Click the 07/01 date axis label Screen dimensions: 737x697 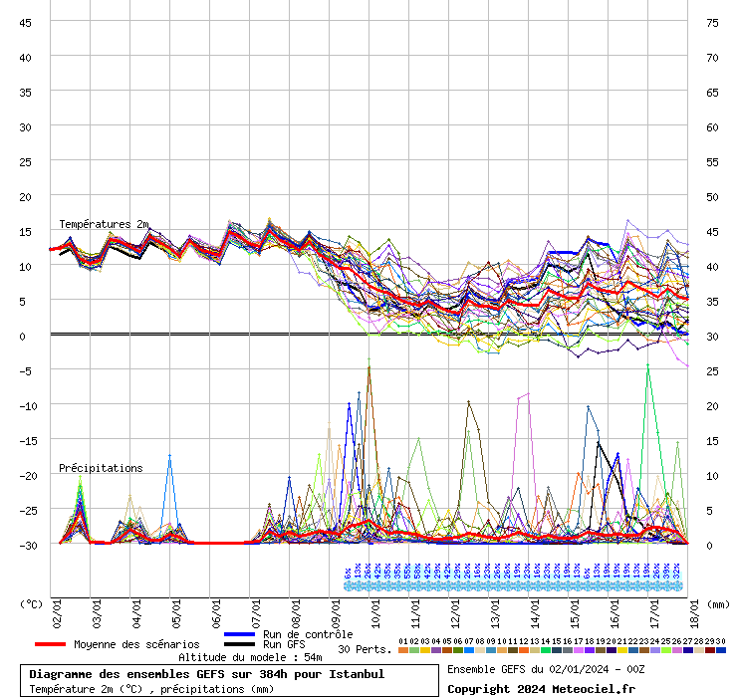[256, 613]
